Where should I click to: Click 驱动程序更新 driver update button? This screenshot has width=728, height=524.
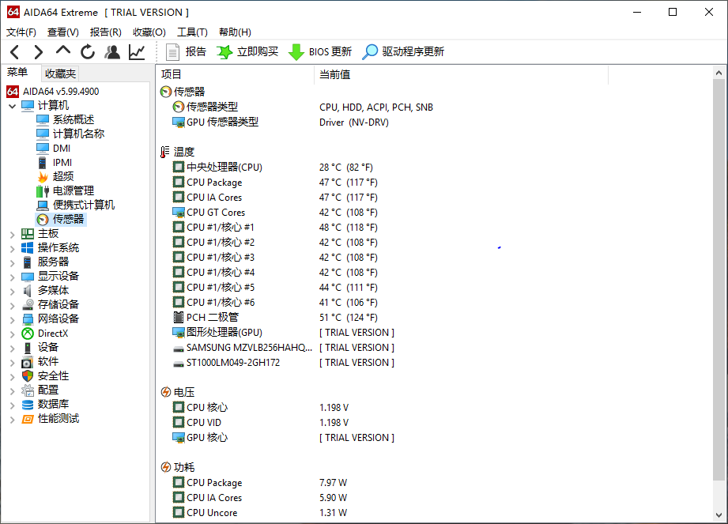tap(403, 52)
